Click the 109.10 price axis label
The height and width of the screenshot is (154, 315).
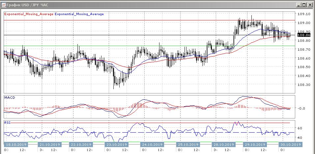[x=303, y=14]
